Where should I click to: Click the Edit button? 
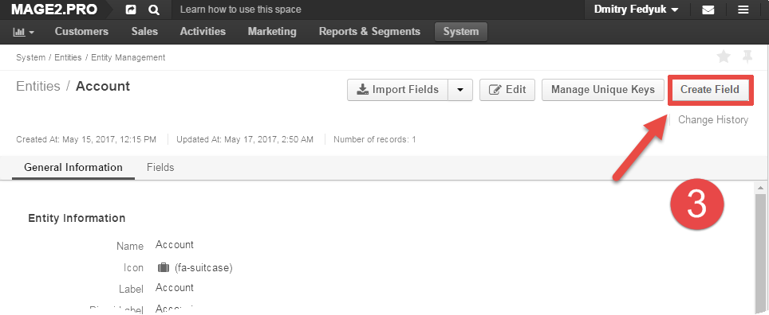tap(507, 90)
